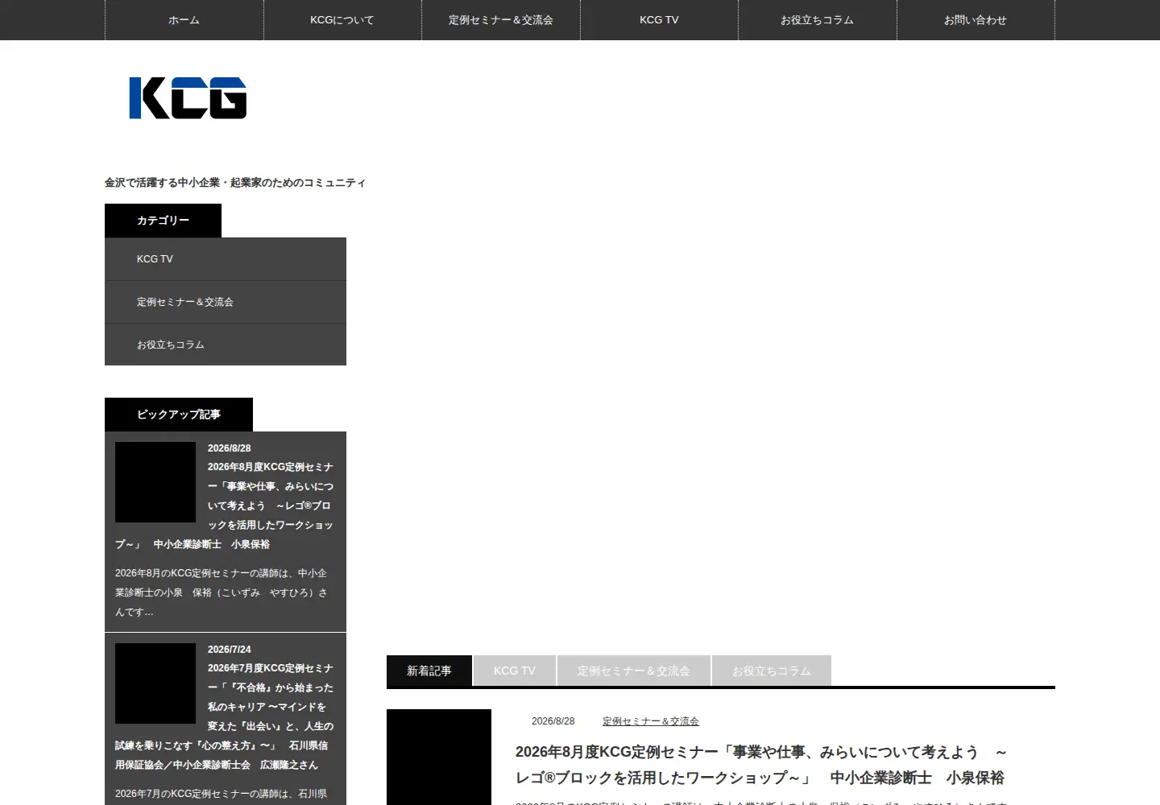Open the 2026/7/24 pickup article thumbnail

(155, 683)
